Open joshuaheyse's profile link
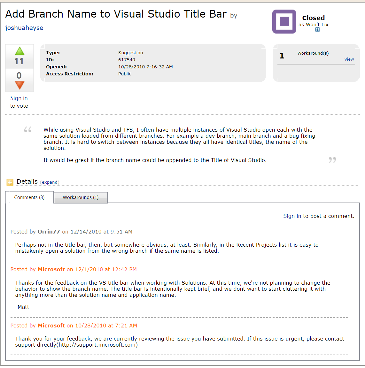365x368 pixels. [24, 28]
